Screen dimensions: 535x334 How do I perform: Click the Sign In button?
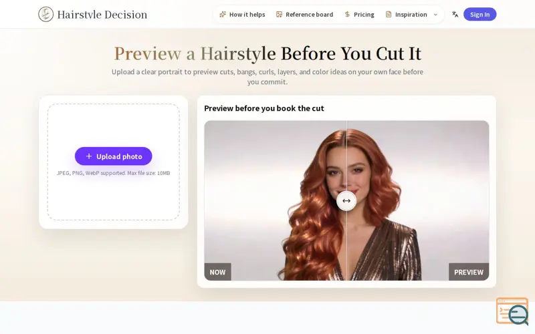pos(479,14)
